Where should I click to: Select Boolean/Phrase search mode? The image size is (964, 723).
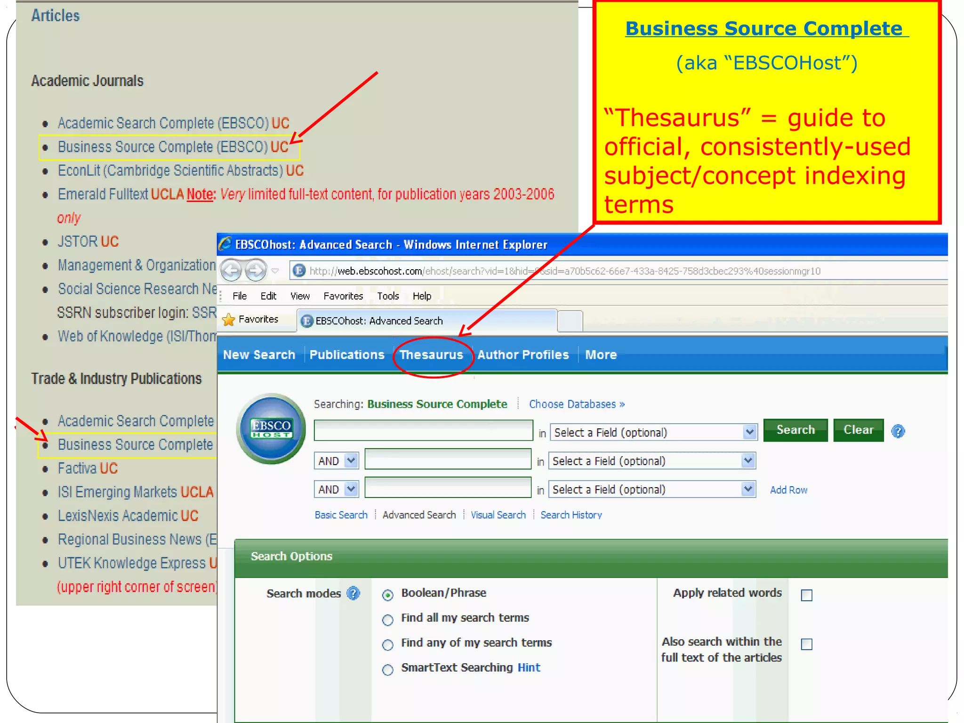tap(388, 595)
